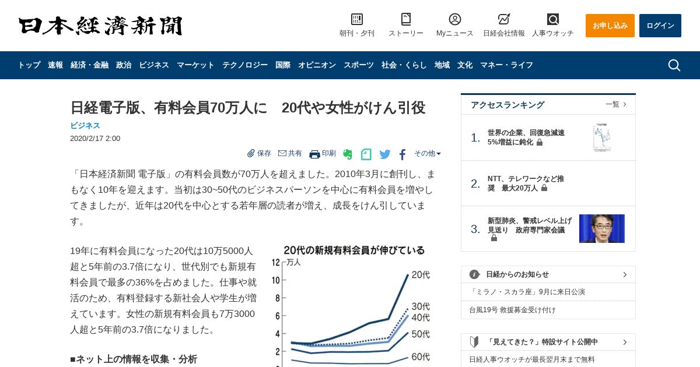700x367 pixels.
Task: Click the green notebook clip icon
Action: pyautogui.click(x=366, y=154)
